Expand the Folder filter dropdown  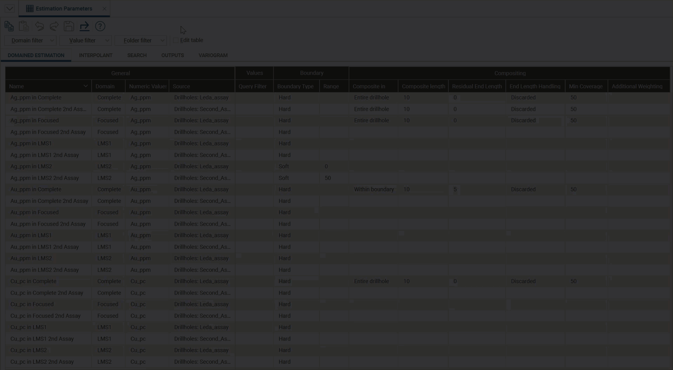(x=141, y=40)
